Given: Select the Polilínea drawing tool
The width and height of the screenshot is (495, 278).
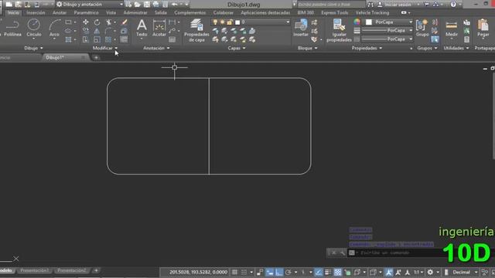Looking at the screenshot, I should tap(12, 28).
